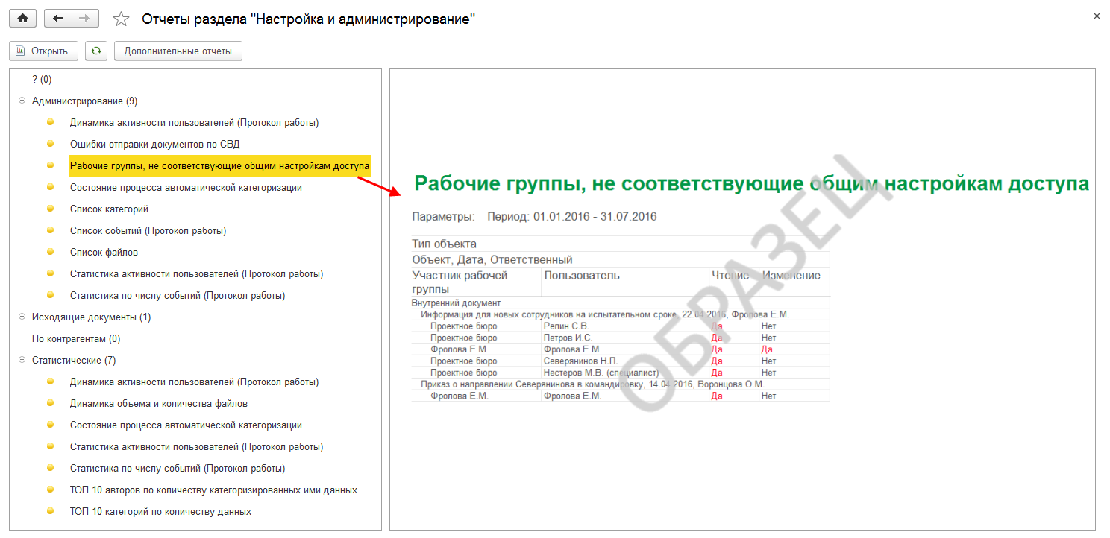This screenshot has width=1110, height=538.
Task: Click the Репин С.В. cell in preview
Action: point(566,326)
